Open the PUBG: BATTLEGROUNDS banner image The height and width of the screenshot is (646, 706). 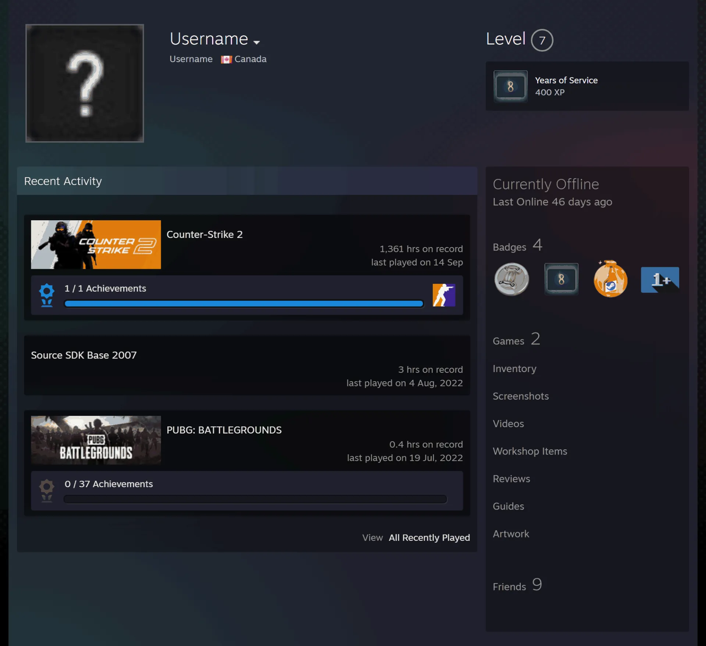(x=96, y=440)
